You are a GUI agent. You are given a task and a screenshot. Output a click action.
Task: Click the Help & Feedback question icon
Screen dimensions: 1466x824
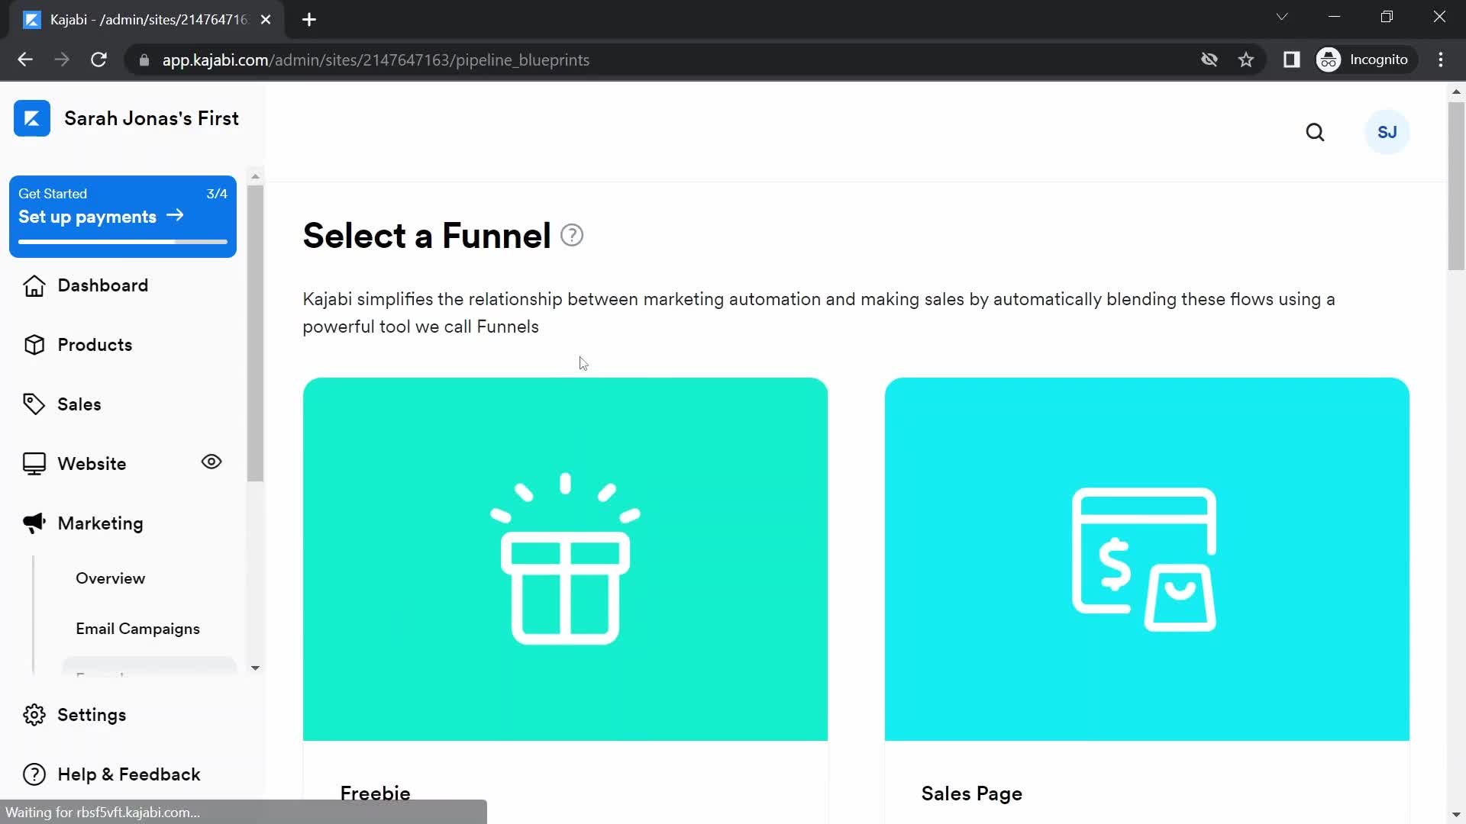pos(34,774)
